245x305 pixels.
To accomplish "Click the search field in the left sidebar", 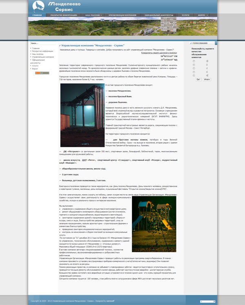I will [40, 43].
